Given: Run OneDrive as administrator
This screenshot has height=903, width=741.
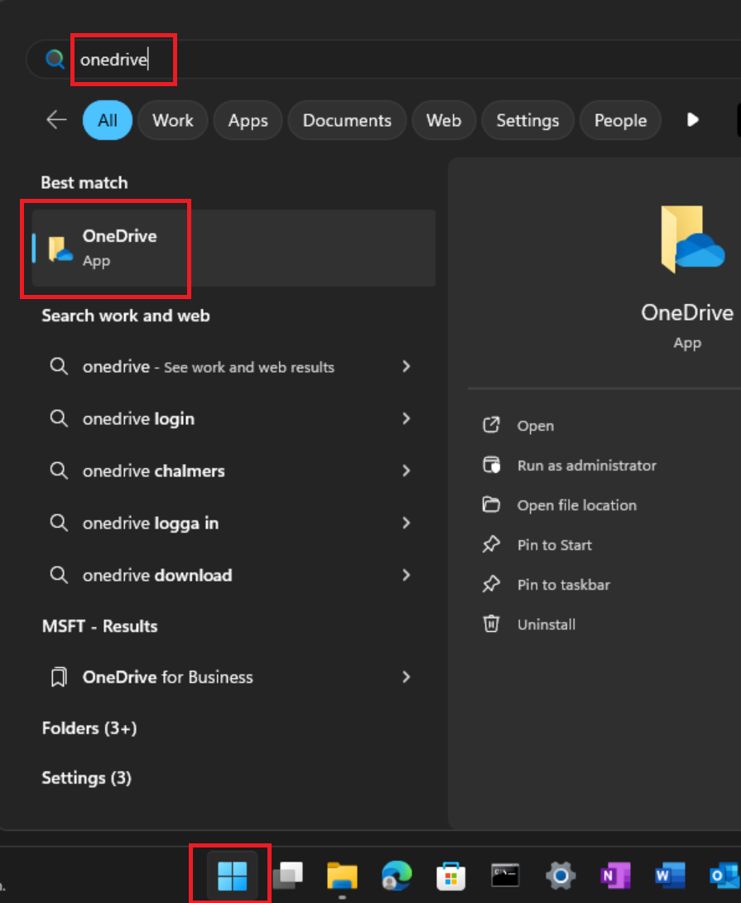Looking at the screenshot, I should point(586,466).
